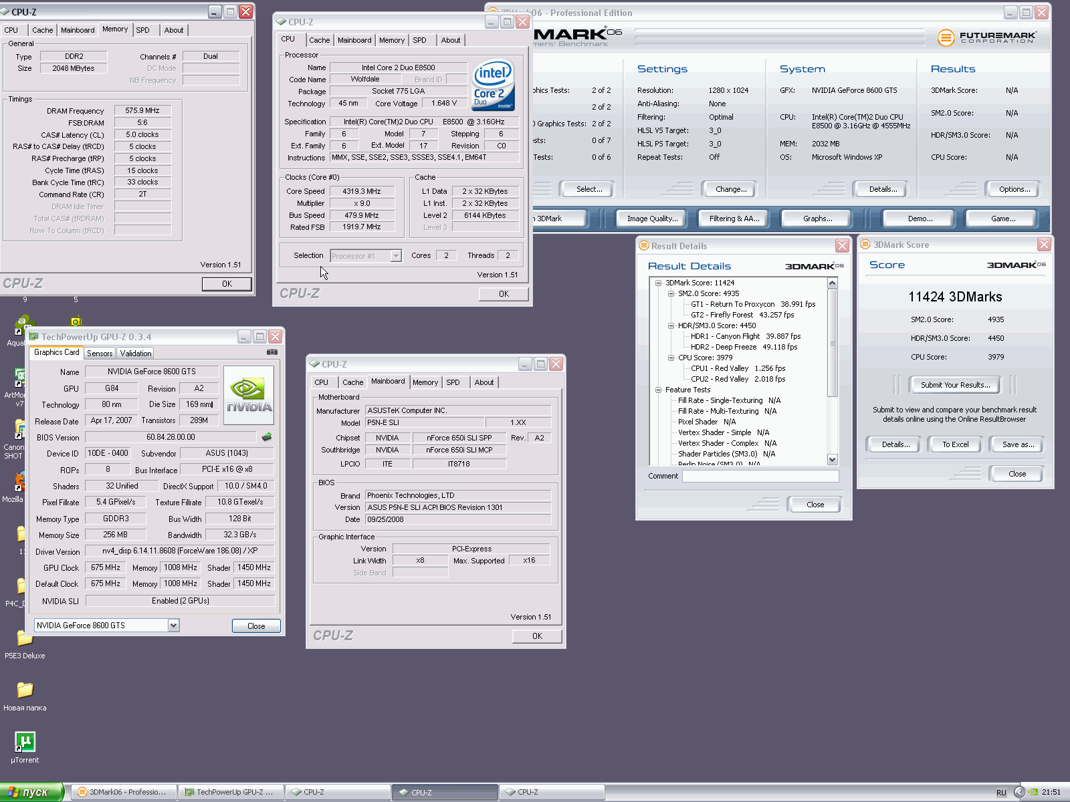Screen dimensions: 1070x802
Task: Click Graphs... button in 3DMark06
Action: [817, 219]
